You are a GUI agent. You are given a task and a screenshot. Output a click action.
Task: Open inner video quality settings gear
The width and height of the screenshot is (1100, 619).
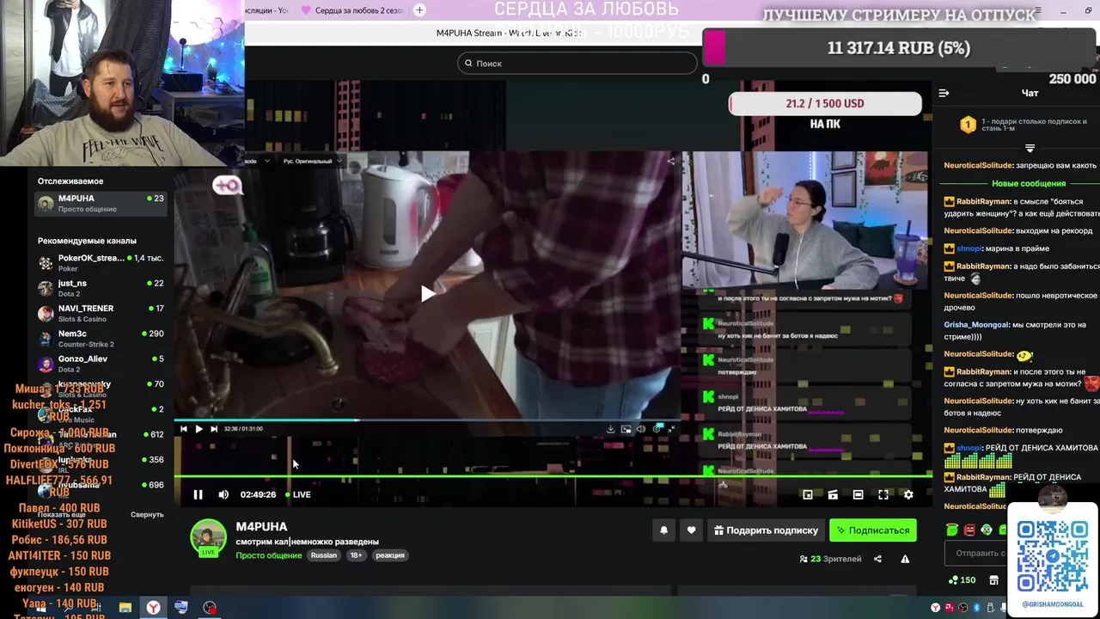click(657, 428)
